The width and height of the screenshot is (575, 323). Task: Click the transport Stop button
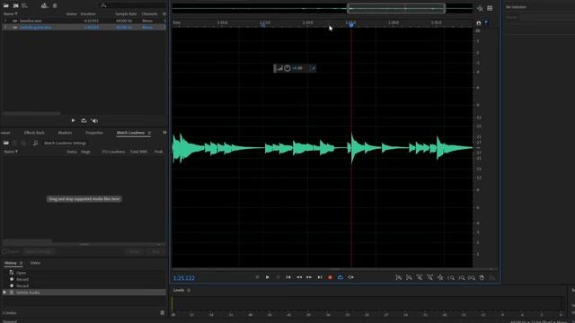(x=257, y=277)
